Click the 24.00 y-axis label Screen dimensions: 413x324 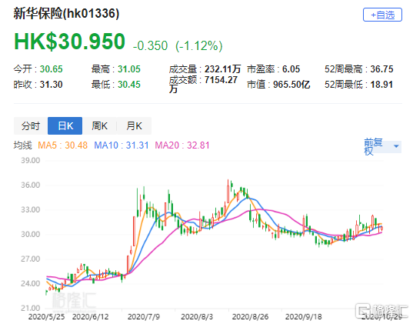pyautogui.click(x=31, y=283)
